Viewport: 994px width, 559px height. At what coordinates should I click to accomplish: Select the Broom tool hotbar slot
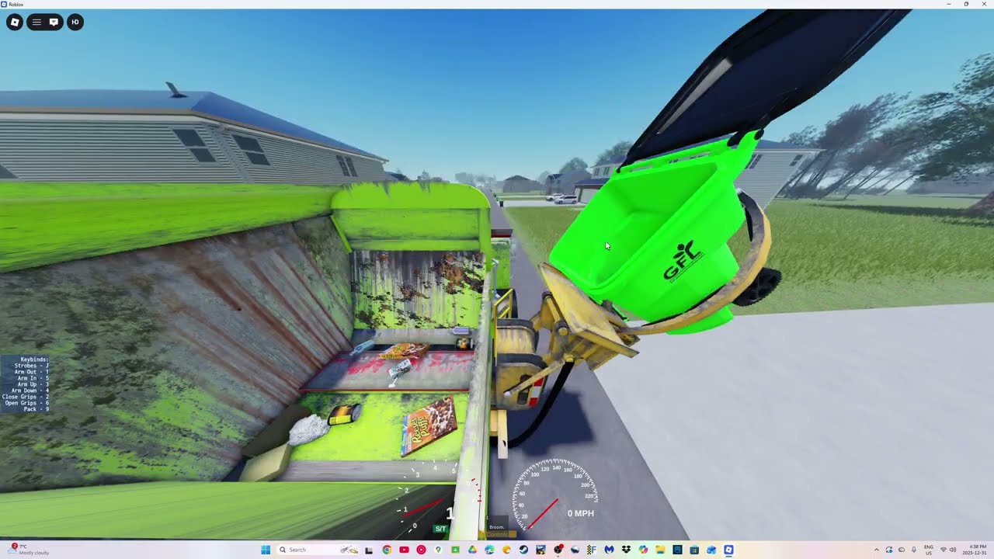497,527
